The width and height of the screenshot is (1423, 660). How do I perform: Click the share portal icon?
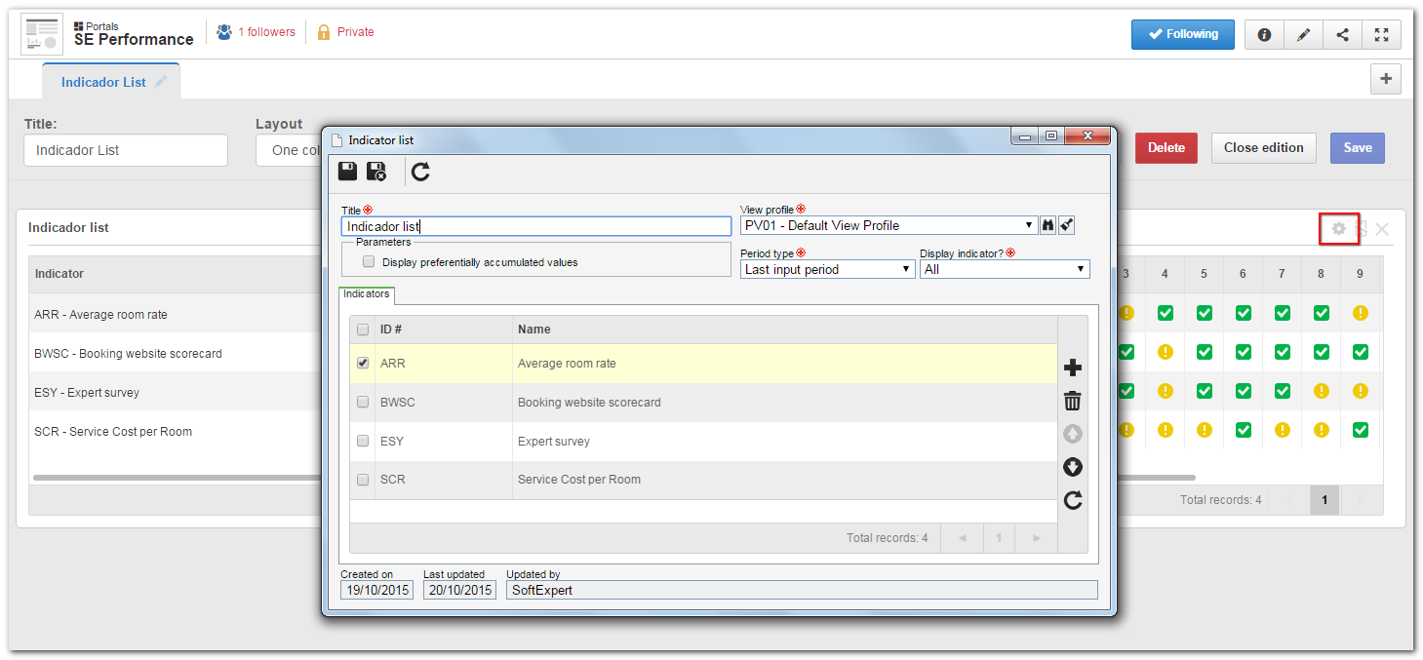(1342, 34)
